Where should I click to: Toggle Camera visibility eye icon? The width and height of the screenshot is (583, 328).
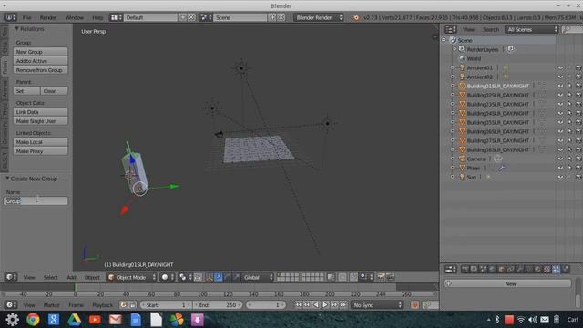tap(560, 159)
